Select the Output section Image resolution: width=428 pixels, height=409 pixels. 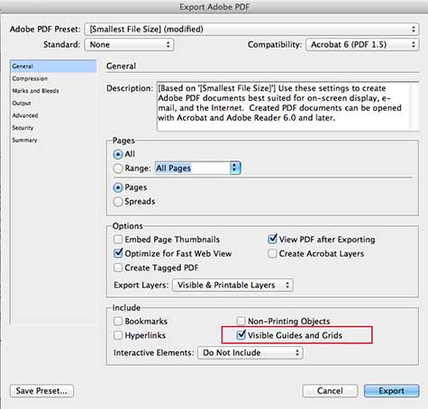pyautogui.click(x=53, y=103)
